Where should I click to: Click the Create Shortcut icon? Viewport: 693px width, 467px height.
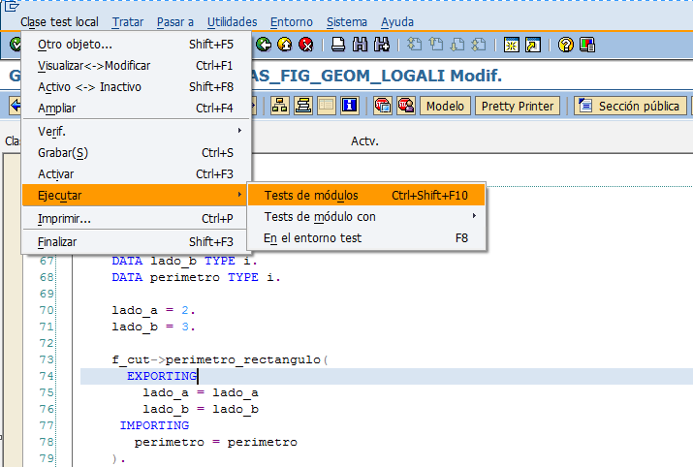coord(533,45)
